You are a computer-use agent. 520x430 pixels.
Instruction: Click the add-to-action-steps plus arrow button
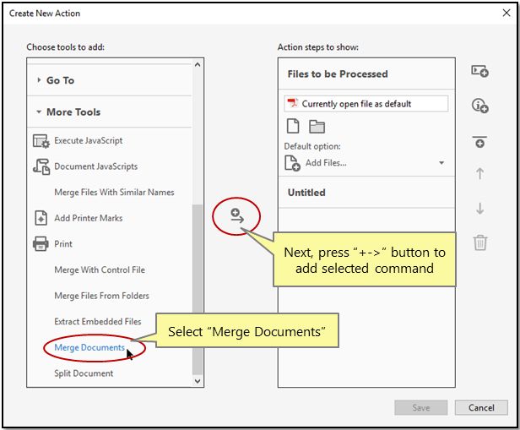click(x=236, y=215)
